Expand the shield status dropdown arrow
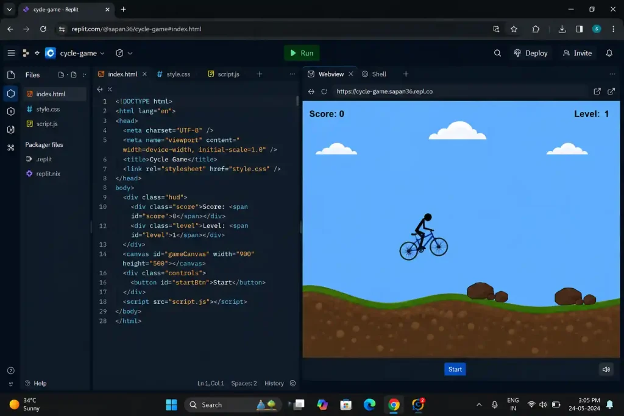Viewport: 624px width, 416px height. 130,53
